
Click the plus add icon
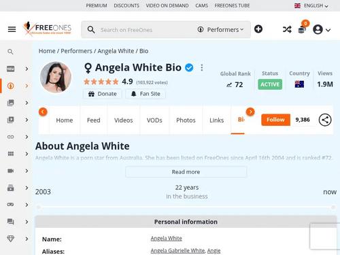coord(258,29)
